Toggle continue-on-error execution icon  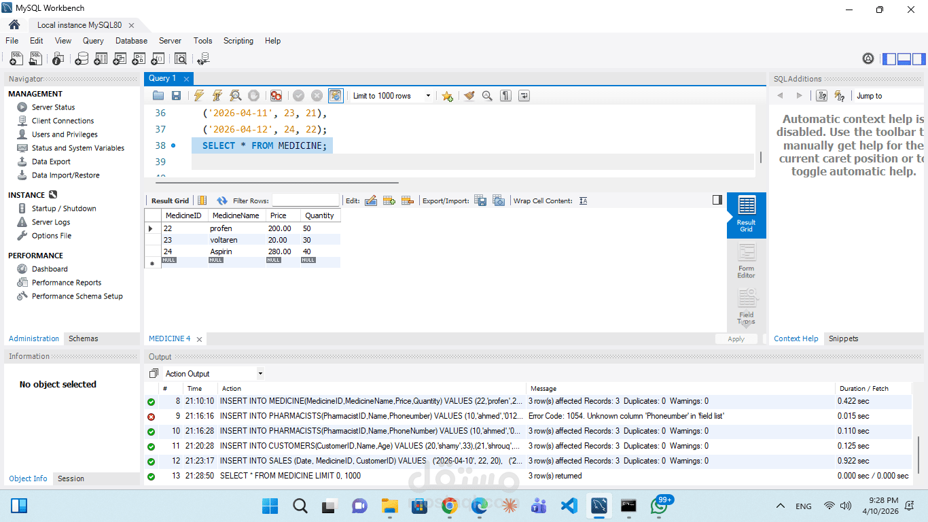(x=276, y=96)
